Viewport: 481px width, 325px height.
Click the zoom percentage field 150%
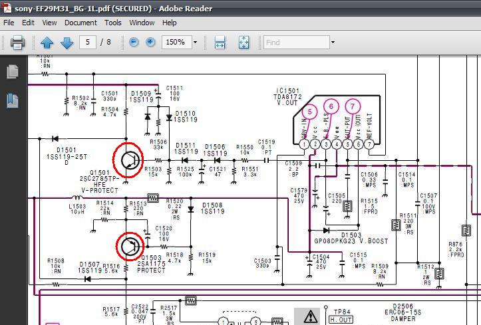point(177,42)
